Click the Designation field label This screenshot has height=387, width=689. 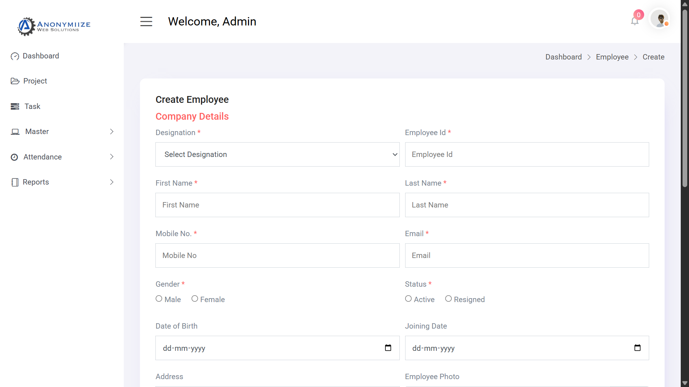(x=178, y=133)
